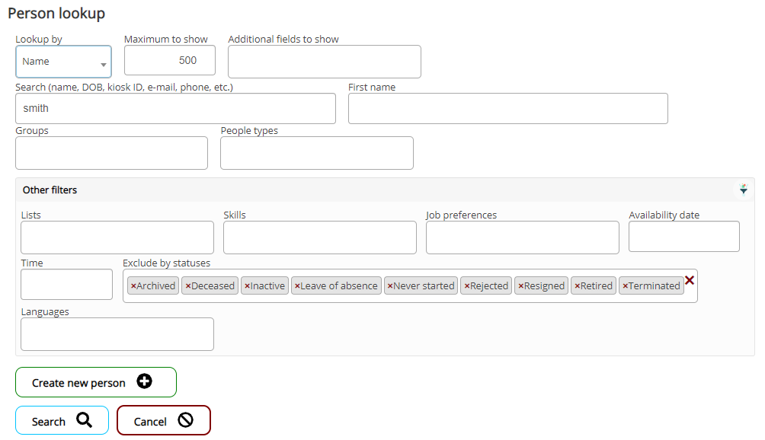Clear all excluded statuses with red X

(690, 281)
